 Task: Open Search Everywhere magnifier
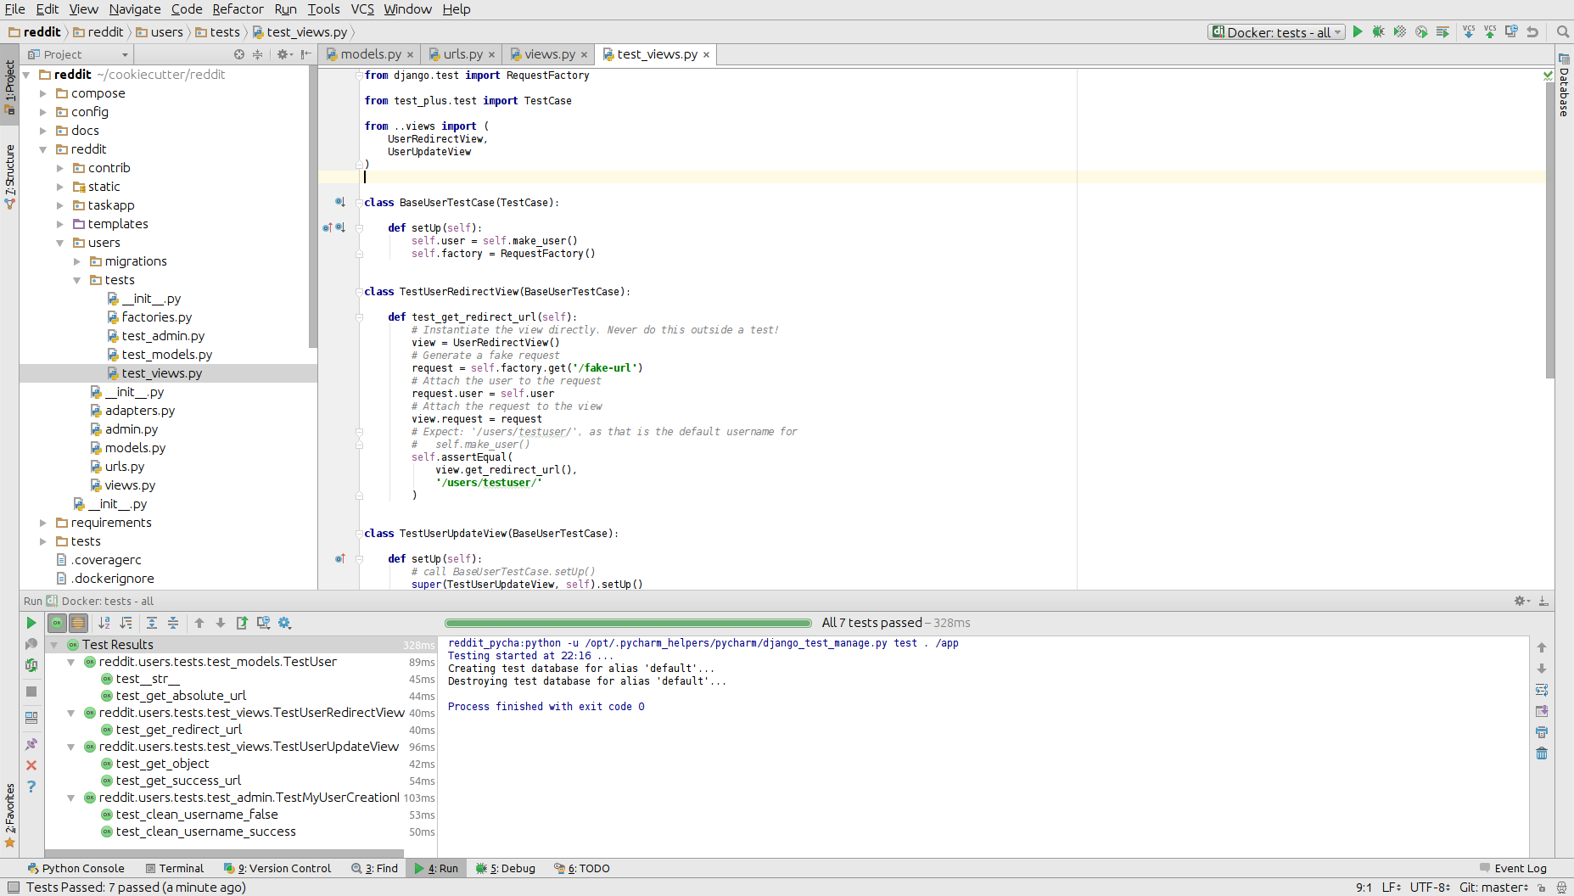pyautogui.click(x=1562, y=31)
